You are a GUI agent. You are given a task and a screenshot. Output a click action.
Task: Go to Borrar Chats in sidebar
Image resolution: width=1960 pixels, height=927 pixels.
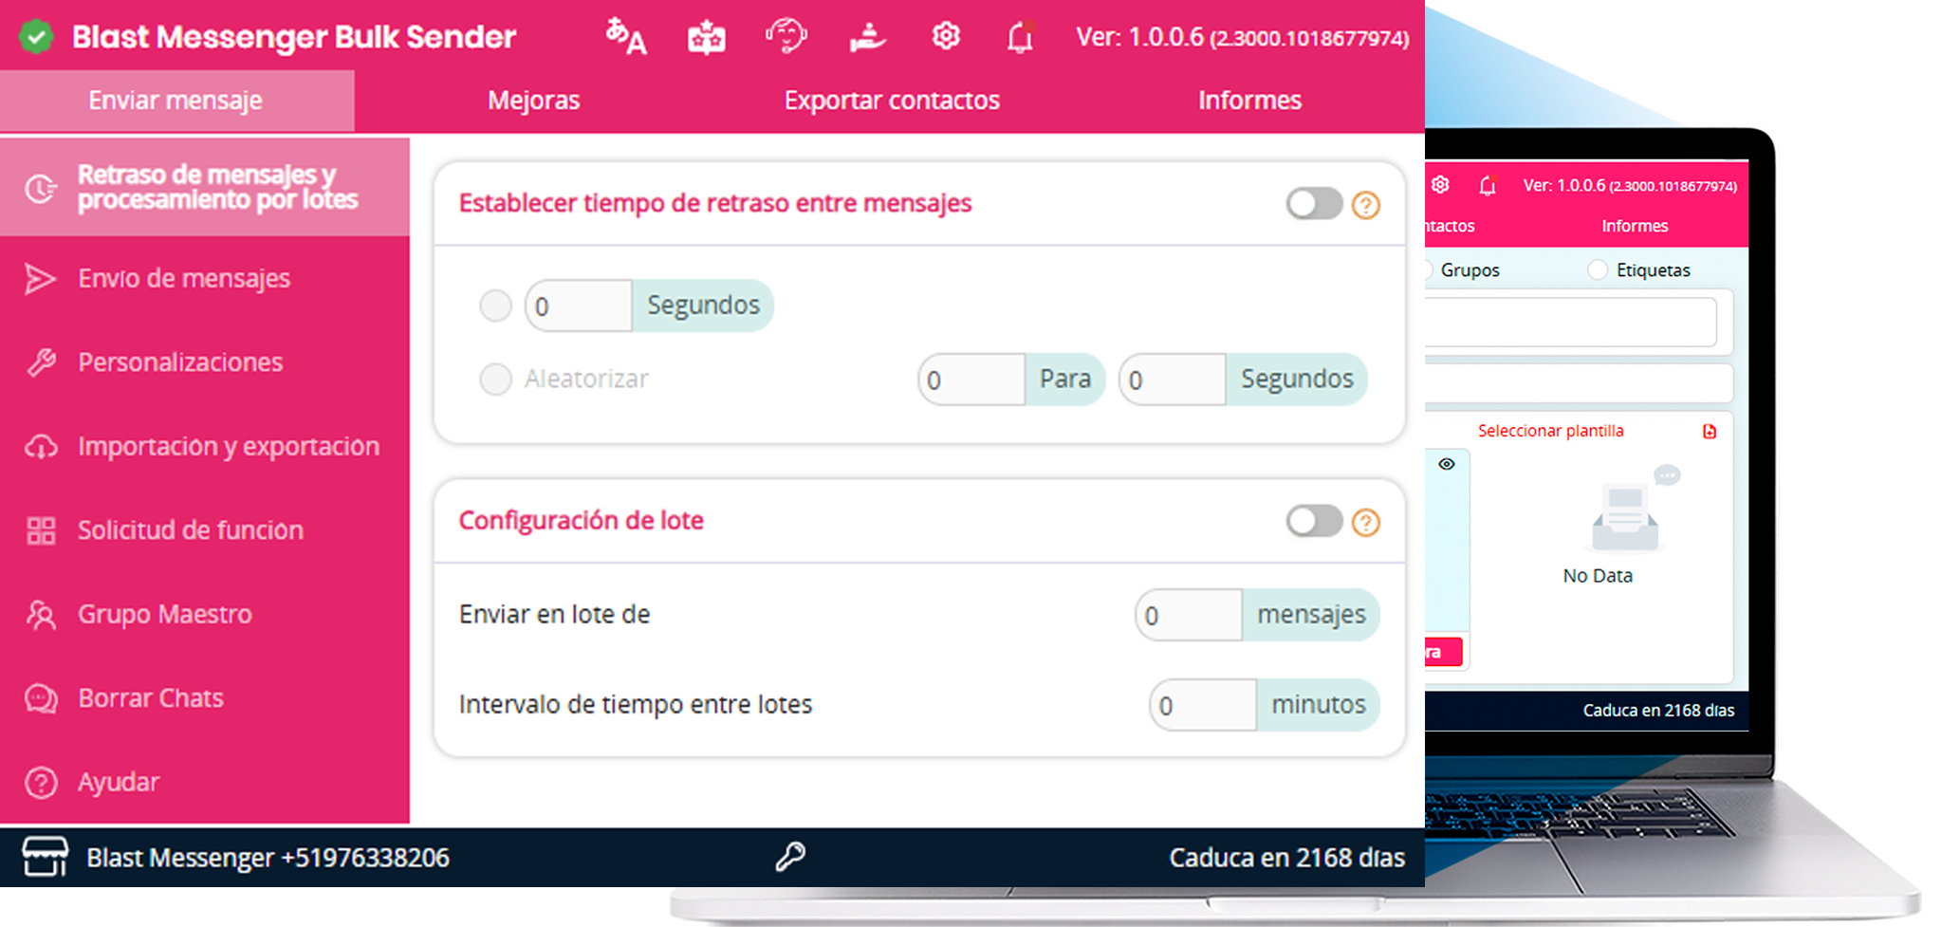tap(151, 698)
